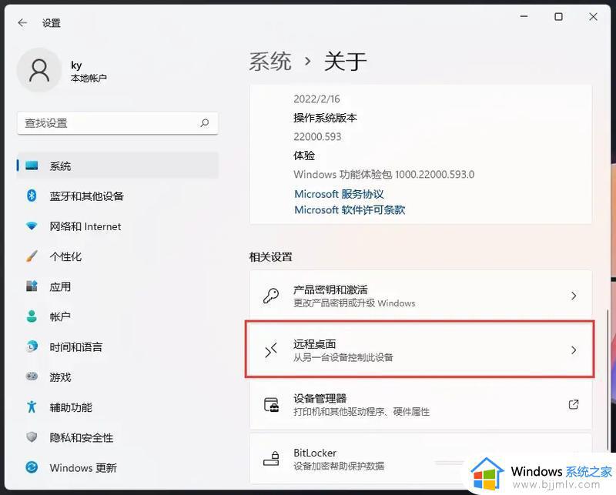Select the 隐私和安全性 shield icon
Image resolution: width=616 pixels, height=495 pixels.
coord(32,436)
